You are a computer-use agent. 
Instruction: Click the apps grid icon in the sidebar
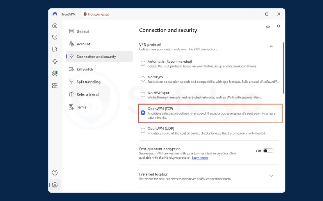click(55, 86)
